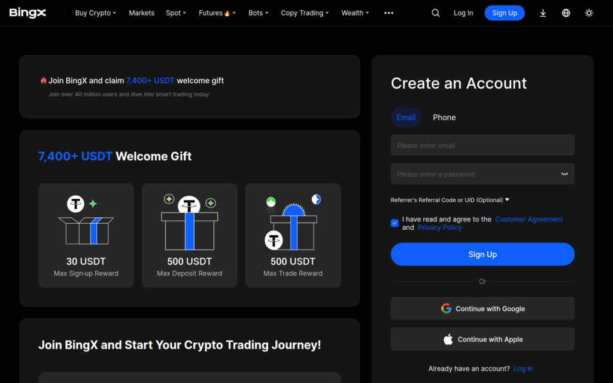Click the Max Deposit Reward gift box illustration

click(x=190, y=222)
